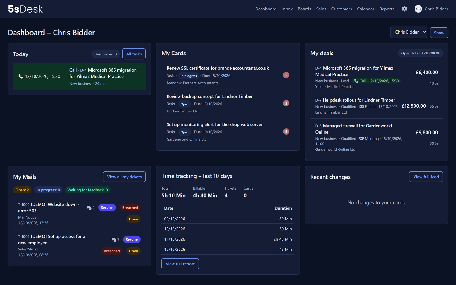Open the Reports menu

click(x=387, y=9)
